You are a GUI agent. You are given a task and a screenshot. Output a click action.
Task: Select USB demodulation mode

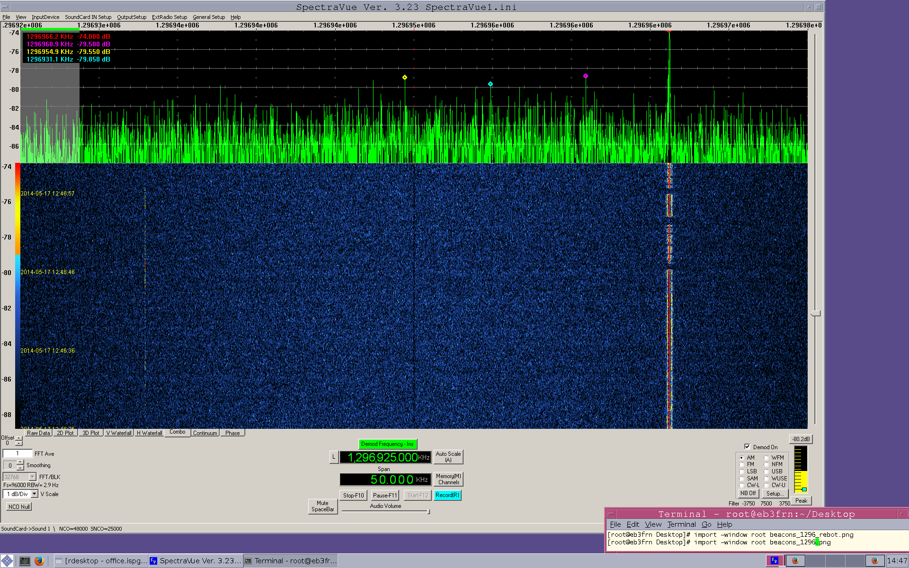[766, 471]
